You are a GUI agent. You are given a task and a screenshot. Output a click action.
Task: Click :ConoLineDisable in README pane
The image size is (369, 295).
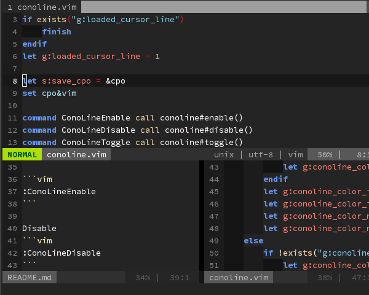click(61, 253)
